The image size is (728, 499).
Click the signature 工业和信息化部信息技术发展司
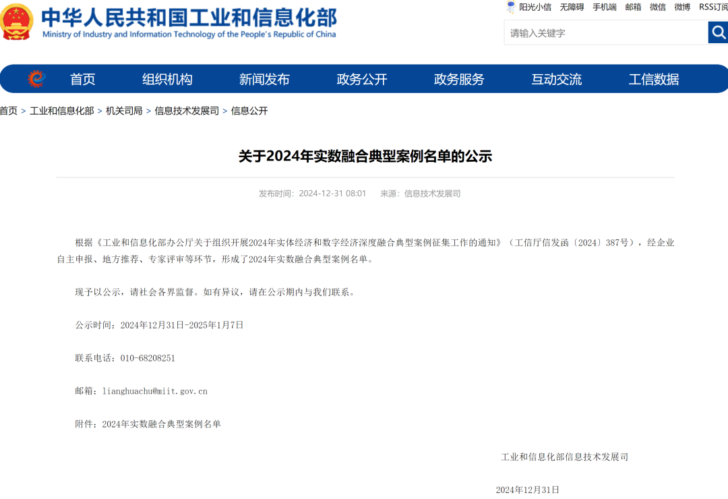point(565,457)
